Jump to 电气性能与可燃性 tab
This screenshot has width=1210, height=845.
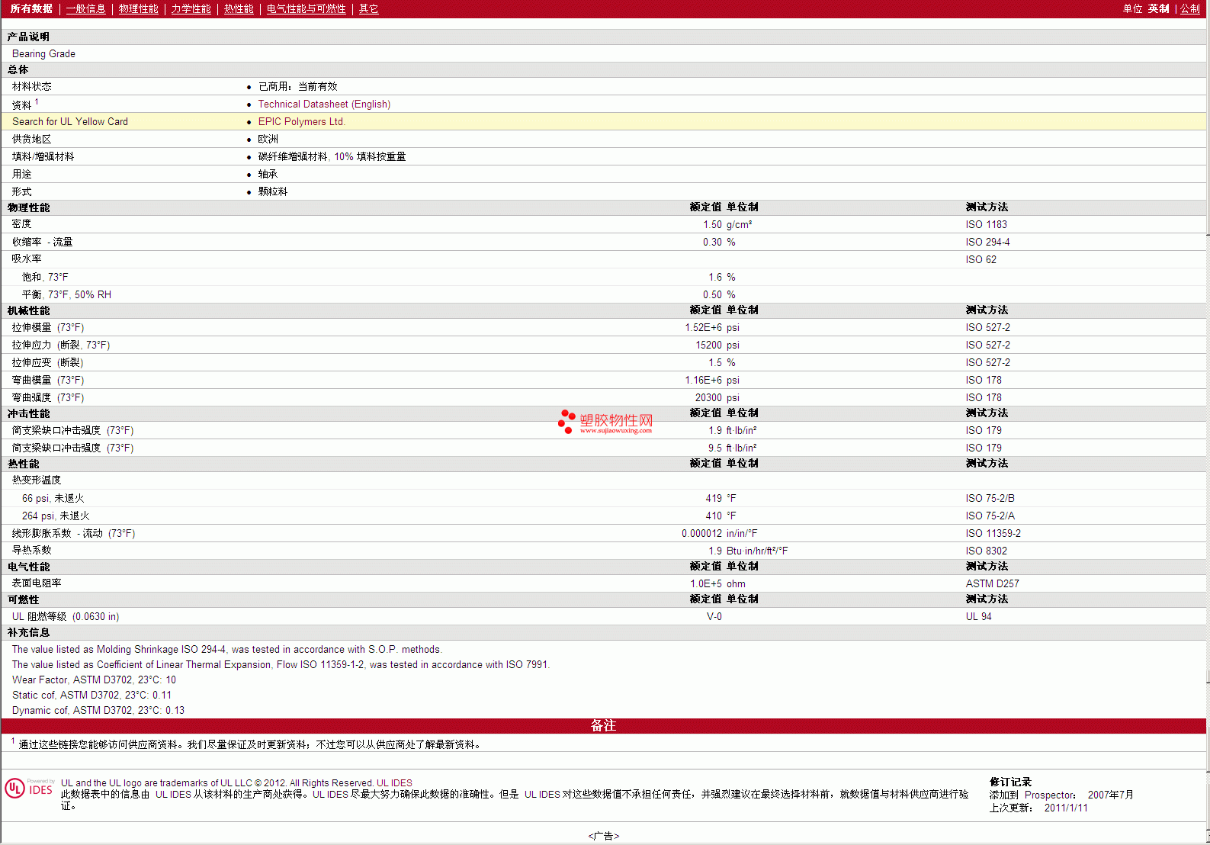[x=306, y=9]
